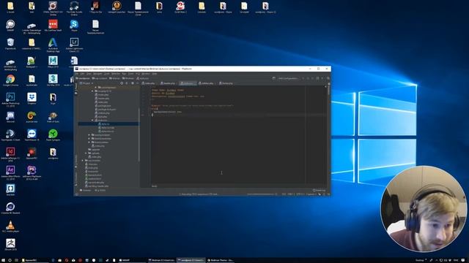The height and width of the screenshot is (263, 469).
Task: Open Project panel settings gear
Action: tap(133, 83)
